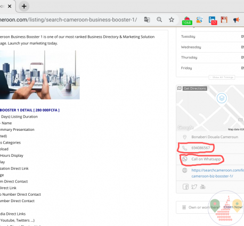Bookmark this page with the star

172,20
